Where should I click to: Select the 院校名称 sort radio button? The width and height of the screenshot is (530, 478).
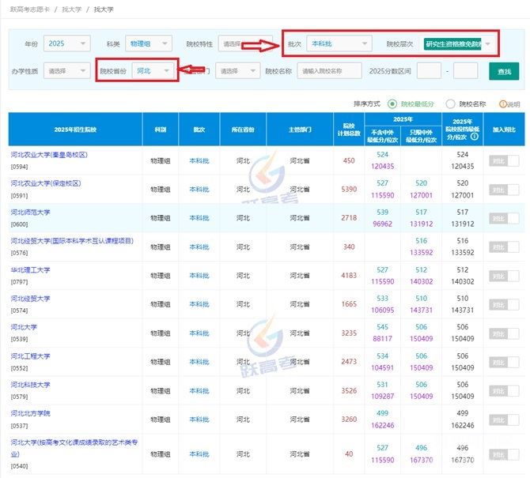(450, 104)
